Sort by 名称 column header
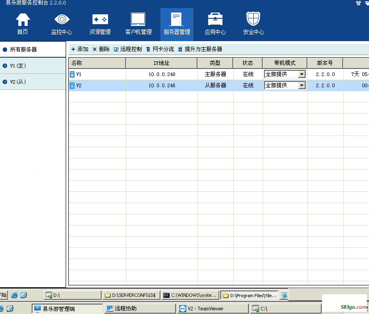Image resolution: width=369 pixels, height=314 pixels. (x=97, y=63)
